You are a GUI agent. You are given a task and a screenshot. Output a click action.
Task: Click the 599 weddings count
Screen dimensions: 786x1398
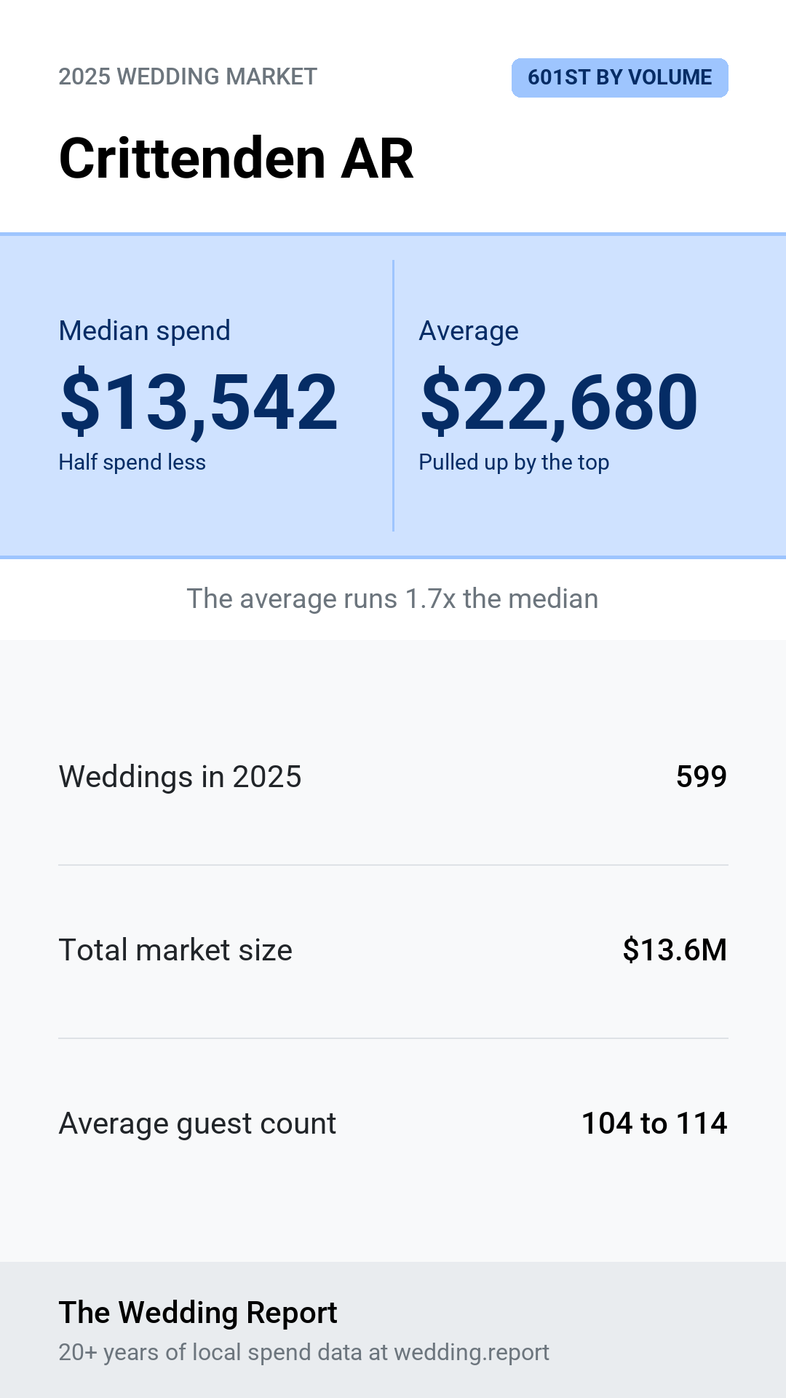(702, 777)
